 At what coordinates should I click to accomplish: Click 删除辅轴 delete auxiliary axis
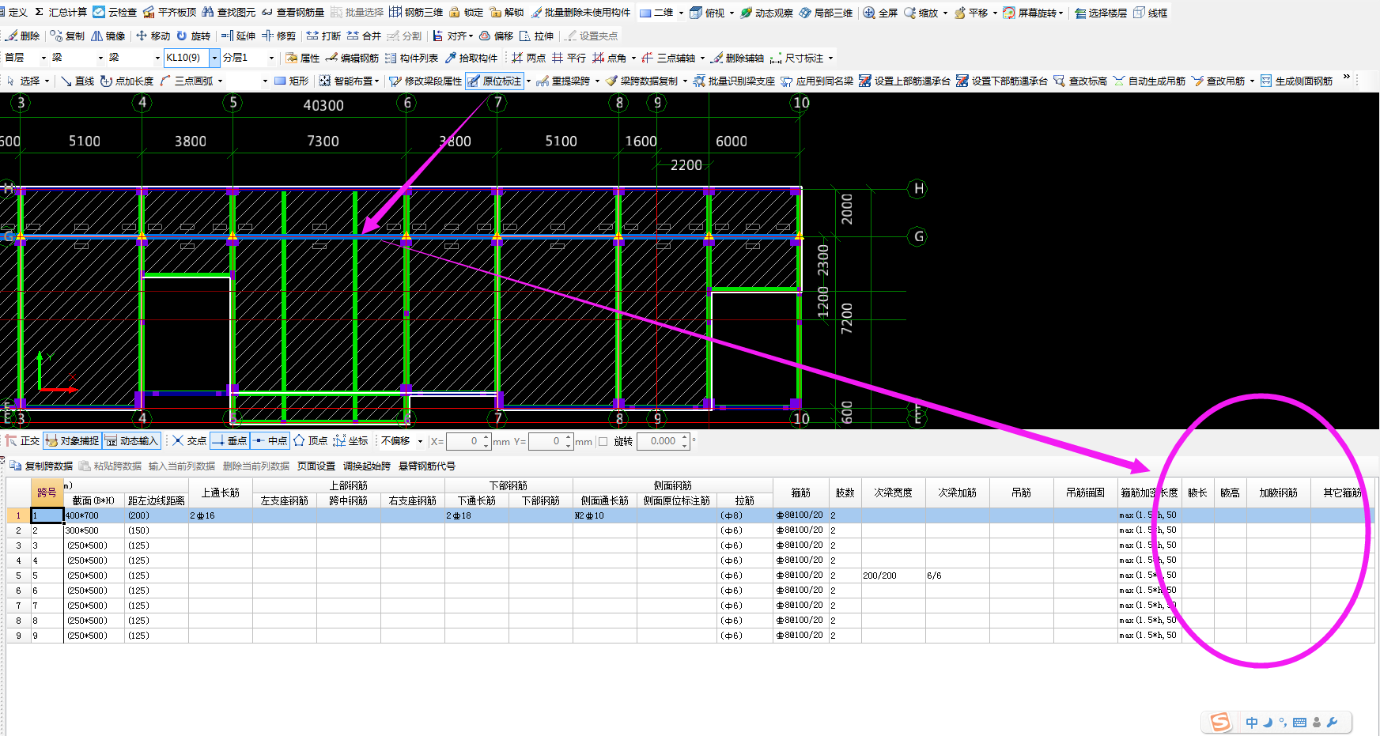tap(737, 58)
